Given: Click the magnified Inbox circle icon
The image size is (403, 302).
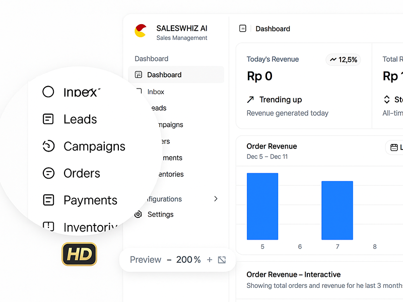Looking at the screenshot, I should click(x=48, y=92).
